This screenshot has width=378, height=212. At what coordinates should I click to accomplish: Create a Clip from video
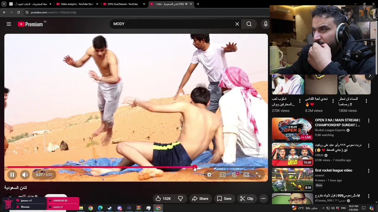point(247,198)
